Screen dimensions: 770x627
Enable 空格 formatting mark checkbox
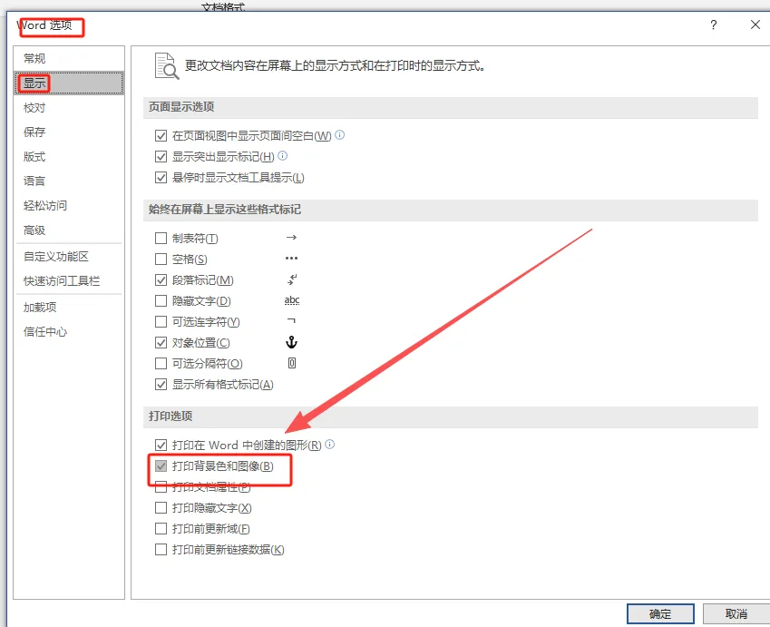[x=161, y=259]
